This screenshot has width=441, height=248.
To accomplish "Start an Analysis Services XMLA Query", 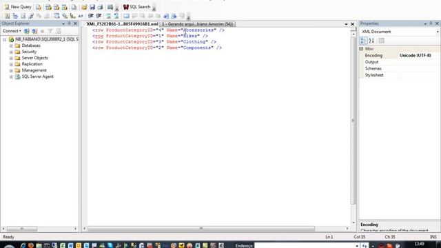I will (65, 7).
